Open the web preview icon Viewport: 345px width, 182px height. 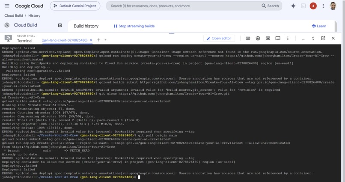click(x=268, y=38)
